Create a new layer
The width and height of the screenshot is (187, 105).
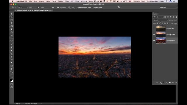(x=173, y=82)
